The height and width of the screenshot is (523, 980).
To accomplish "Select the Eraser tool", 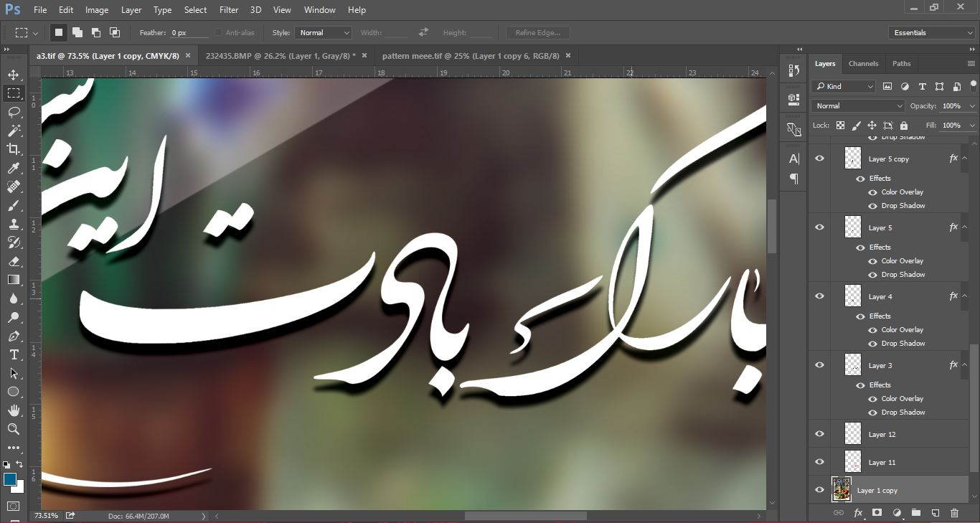I will point(13,261).
